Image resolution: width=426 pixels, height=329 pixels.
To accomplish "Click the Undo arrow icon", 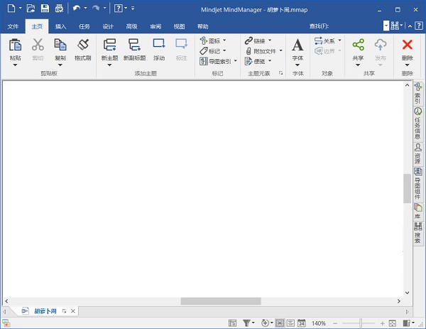I will coord(77,8).
